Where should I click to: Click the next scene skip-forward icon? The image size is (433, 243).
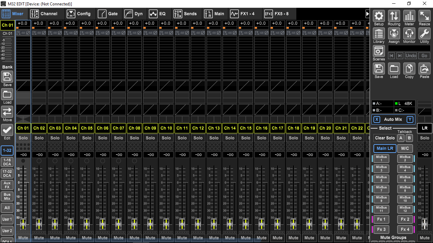pos(400,56)
